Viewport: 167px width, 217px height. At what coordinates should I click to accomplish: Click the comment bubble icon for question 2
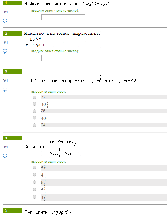5,51
